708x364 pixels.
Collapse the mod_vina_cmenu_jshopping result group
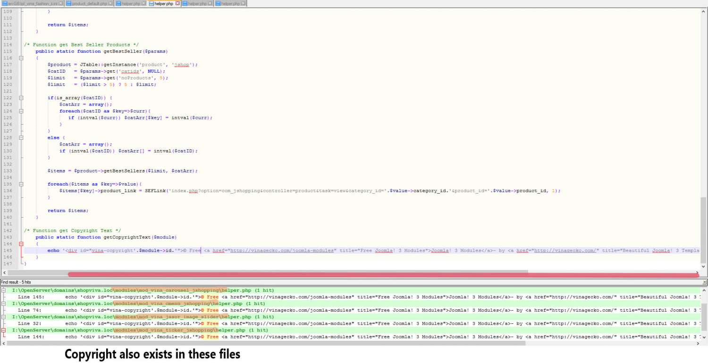click(x=4, y=304)
